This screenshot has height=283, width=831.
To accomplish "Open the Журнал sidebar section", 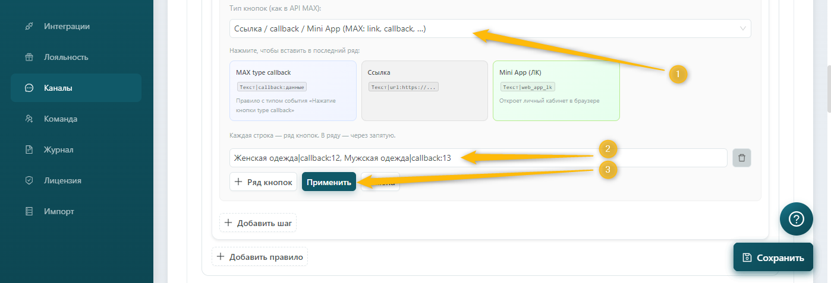I will [76, 150].
